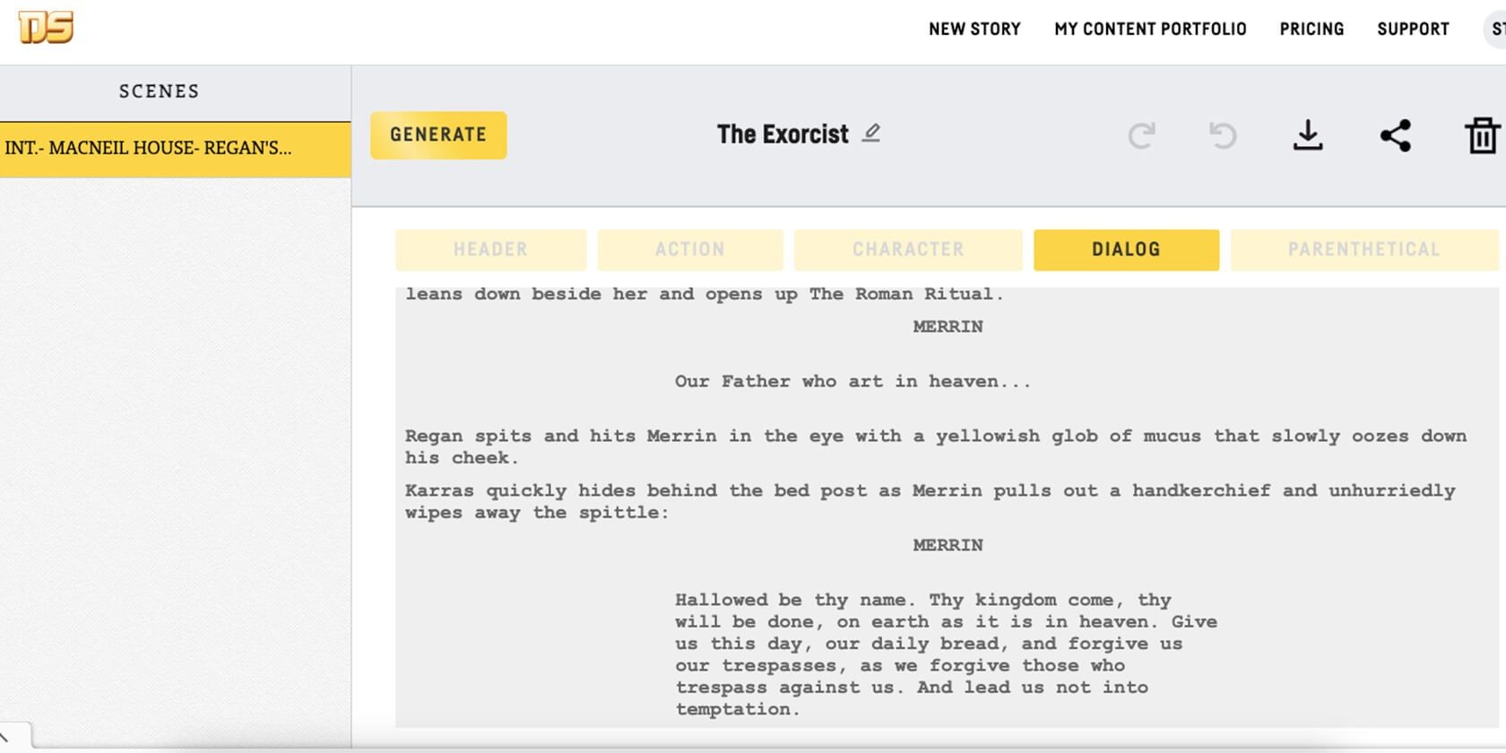The height and width of the screenshot is (753, 1506).
Task: Click the first MERRIN character name
Action: (x=948, y=327)
